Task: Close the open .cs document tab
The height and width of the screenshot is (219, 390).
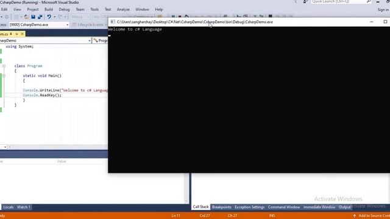Action: (x=22, y=34)
